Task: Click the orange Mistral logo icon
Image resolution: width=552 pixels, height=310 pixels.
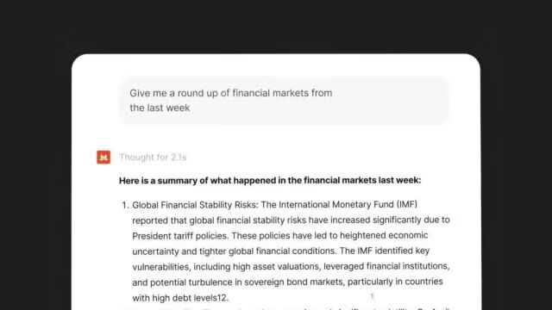Action: (103, 157)
